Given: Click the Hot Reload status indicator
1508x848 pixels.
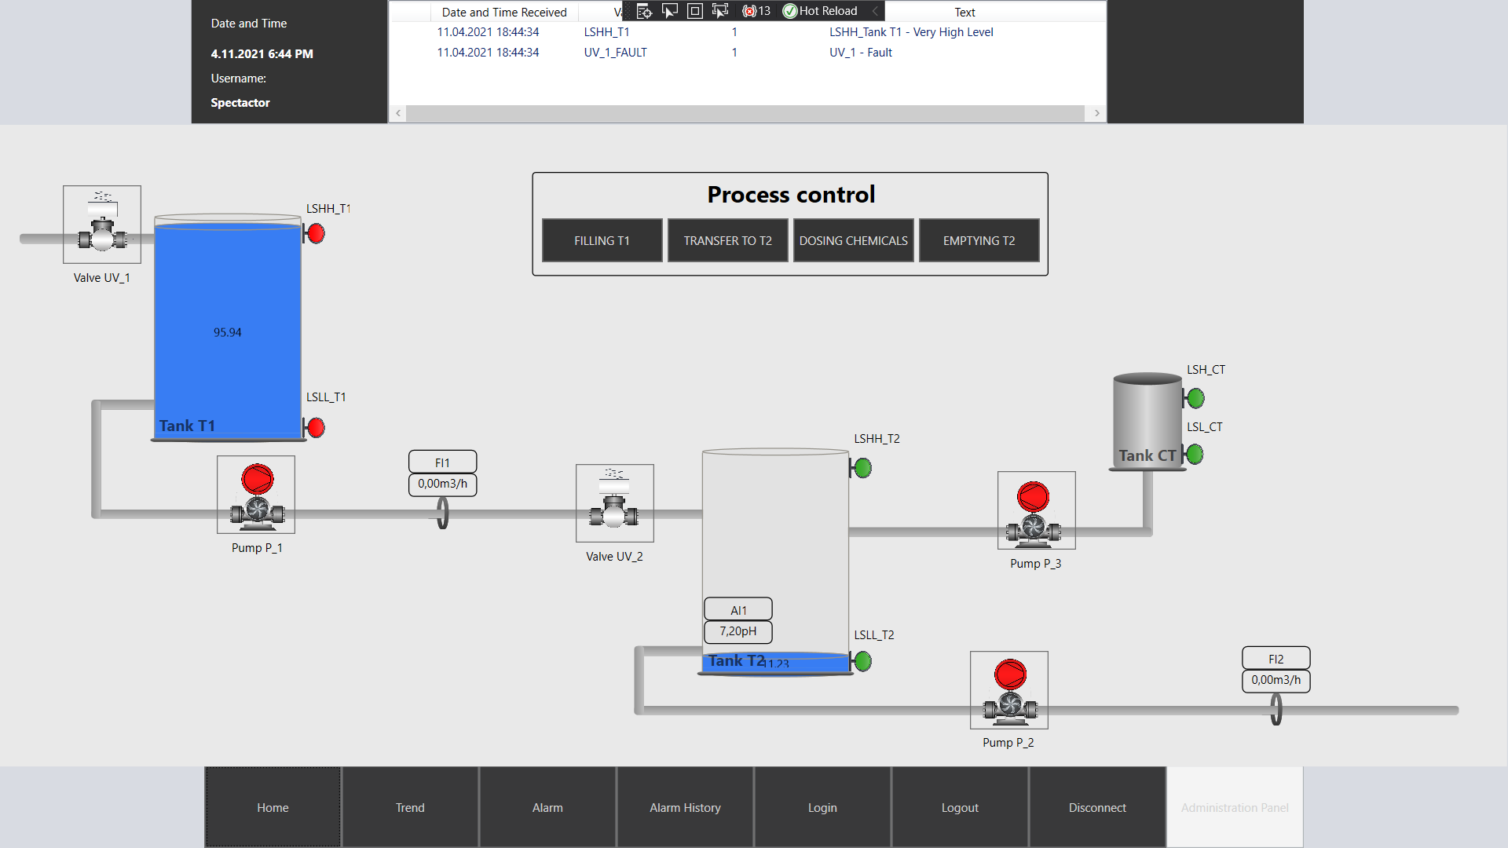Looking at the screenshot, I should [x=821, y=11].
